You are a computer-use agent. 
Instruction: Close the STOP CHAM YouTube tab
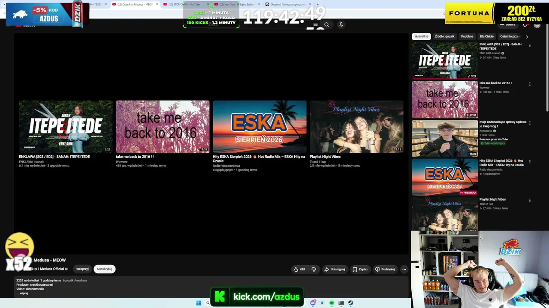(208, 4)
